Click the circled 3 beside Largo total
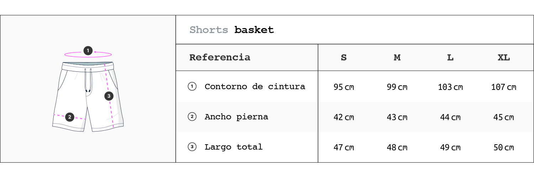The image size is (534, 178). [192, 147]
